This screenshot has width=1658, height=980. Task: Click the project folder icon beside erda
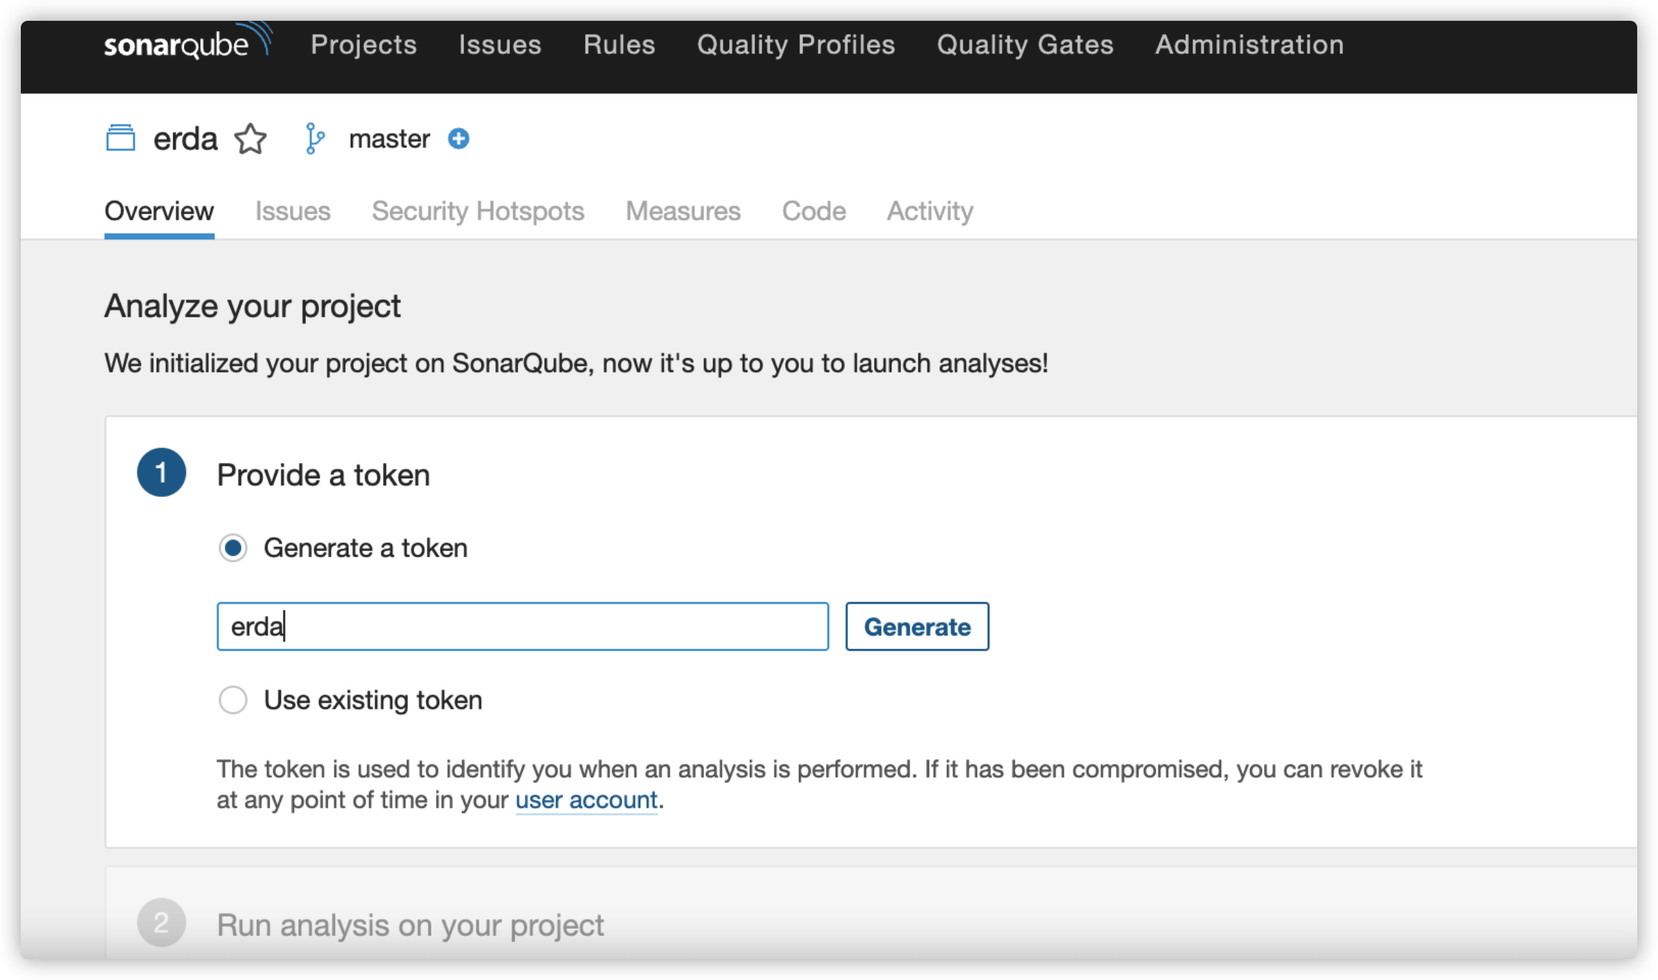121,139
